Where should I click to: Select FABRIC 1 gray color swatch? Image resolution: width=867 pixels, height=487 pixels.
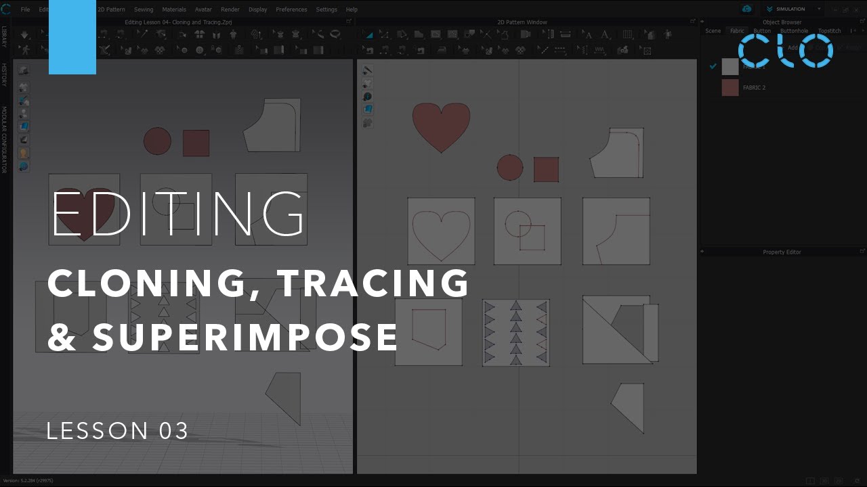(730, 66)
